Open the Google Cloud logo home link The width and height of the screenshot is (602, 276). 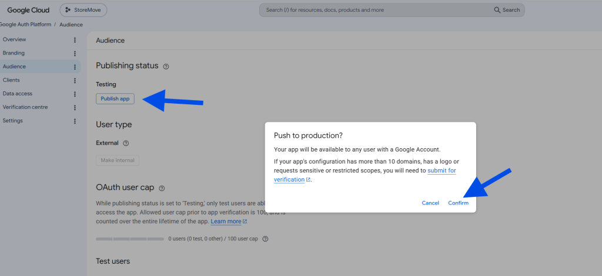pos(28,10)
